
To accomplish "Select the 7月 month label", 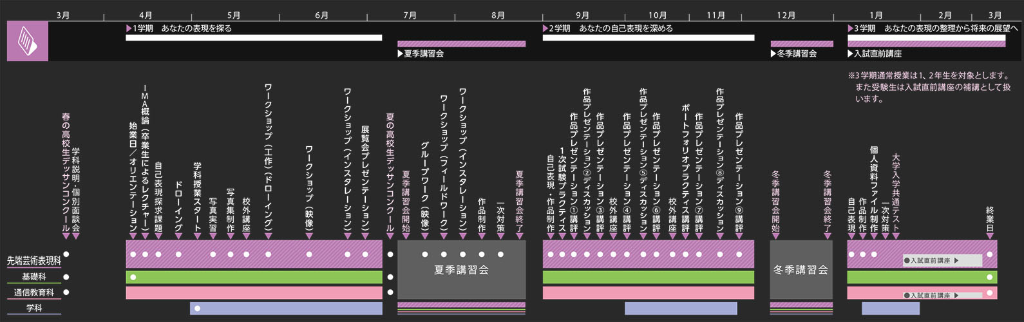I will pyautogui.click(x=410, y=15).
